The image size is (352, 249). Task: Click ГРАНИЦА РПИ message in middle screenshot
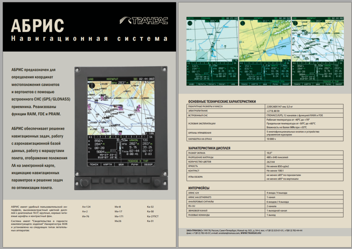pos(277,81)
